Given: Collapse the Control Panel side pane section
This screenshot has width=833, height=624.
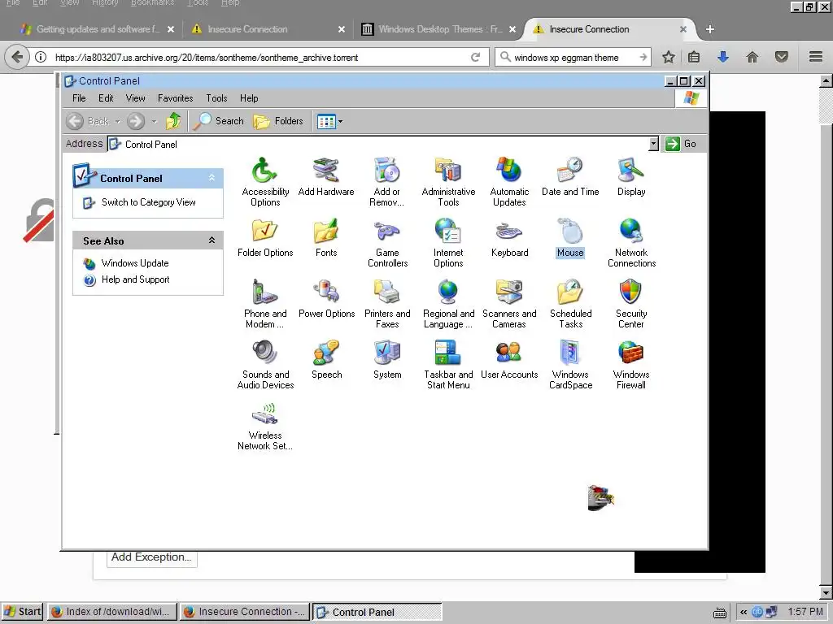Looking at the screenshot, I should [x=212, y=178].
